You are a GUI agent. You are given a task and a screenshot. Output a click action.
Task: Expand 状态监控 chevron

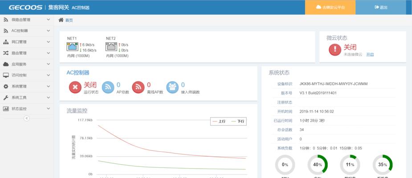point(49,109)
